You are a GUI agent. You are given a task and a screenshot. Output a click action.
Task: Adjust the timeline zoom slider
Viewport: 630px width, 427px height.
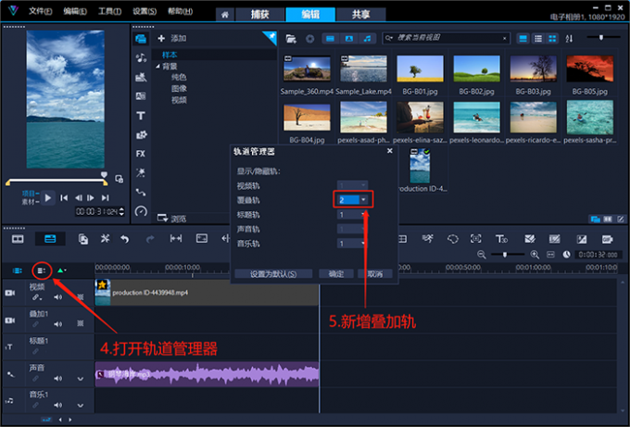pos(505,255)
